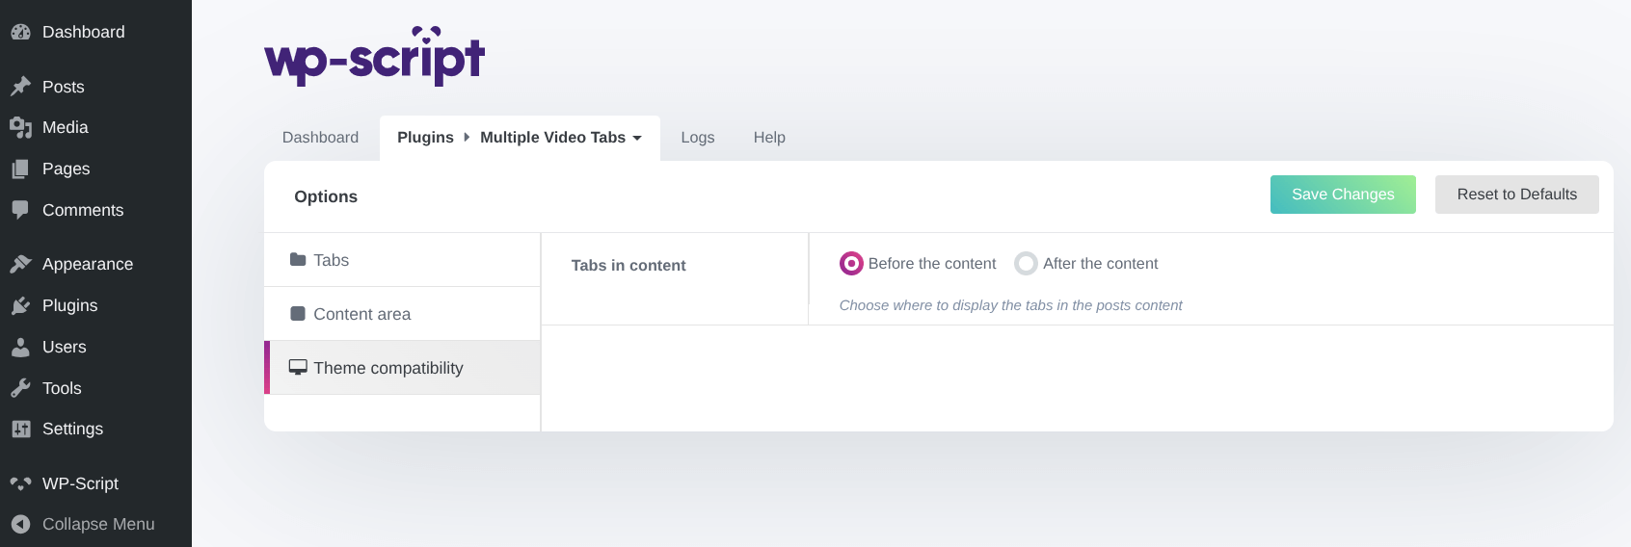1631x547 pixels.
Task: Collapse the admin menu using arrow icon
Action: 20,524
